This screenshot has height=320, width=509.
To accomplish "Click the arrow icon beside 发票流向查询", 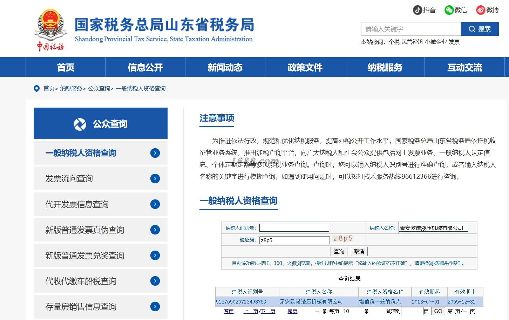I will click(x=155, y=179).
